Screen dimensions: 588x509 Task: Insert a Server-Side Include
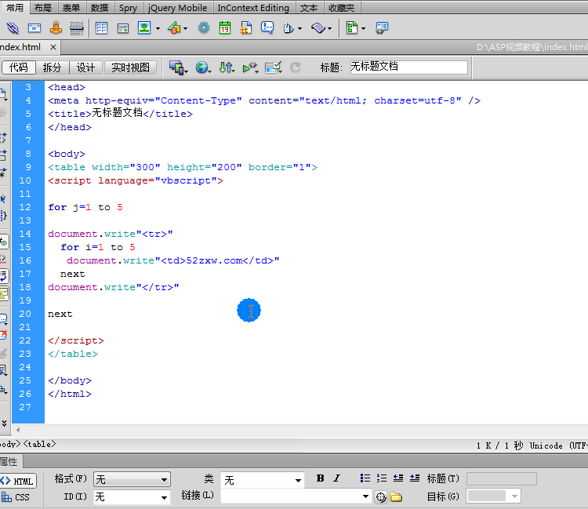245,28
